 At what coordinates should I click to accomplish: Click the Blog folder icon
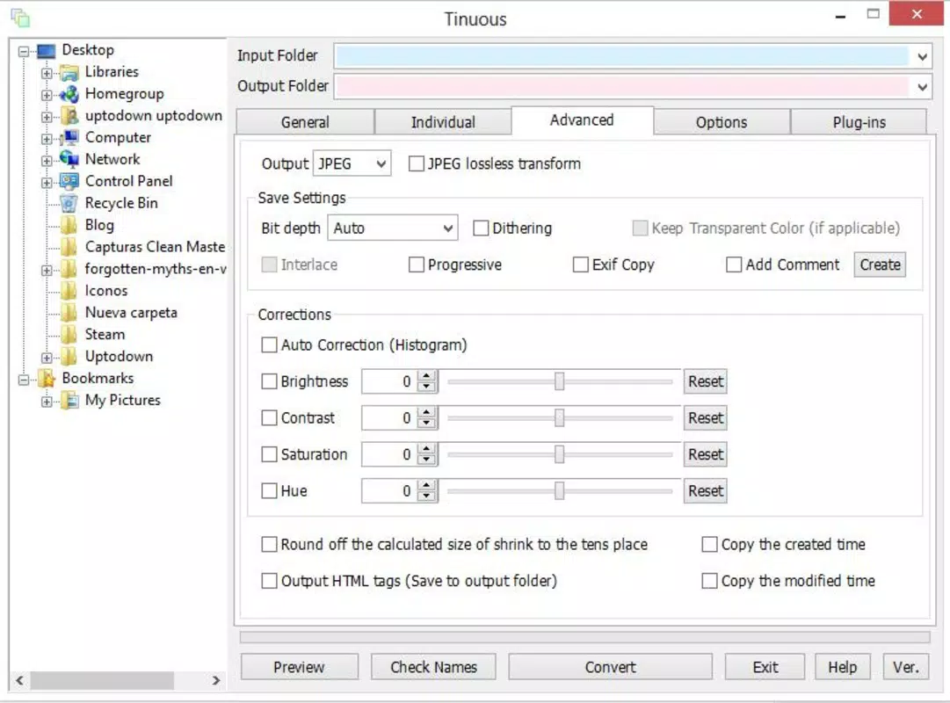69,226
